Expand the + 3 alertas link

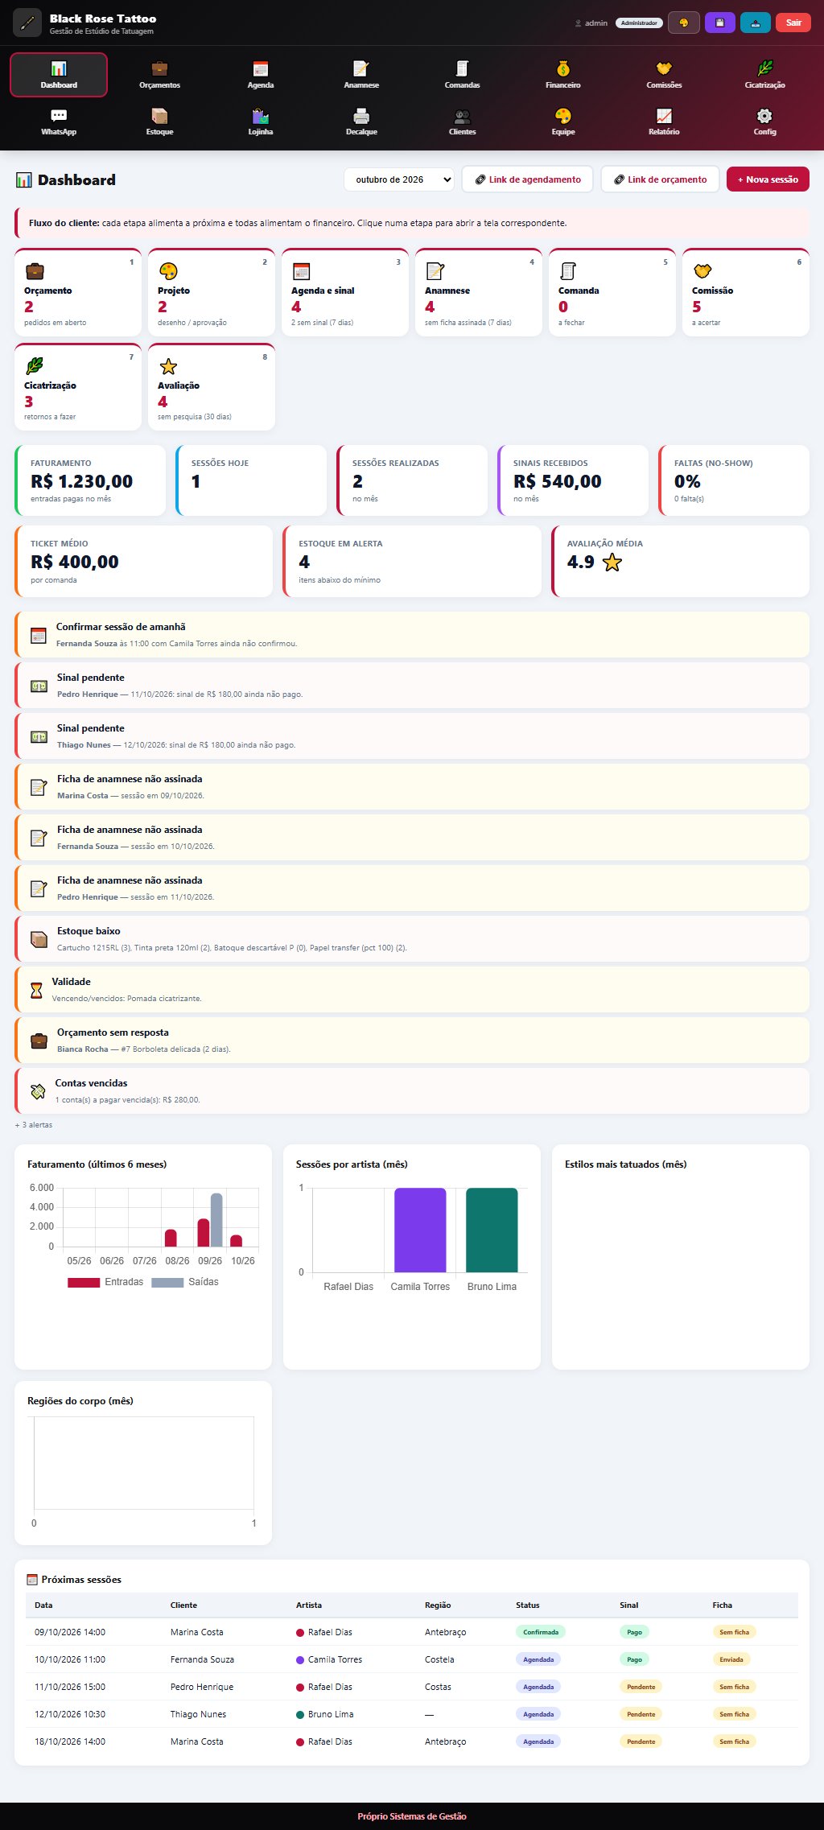pos(34,1125)
